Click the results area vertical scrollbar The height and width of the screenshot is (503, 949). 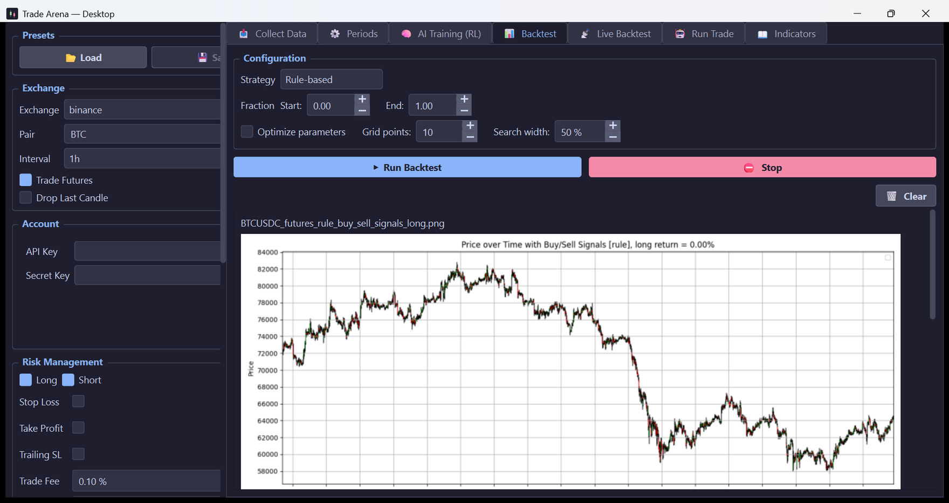coord(933,264)
